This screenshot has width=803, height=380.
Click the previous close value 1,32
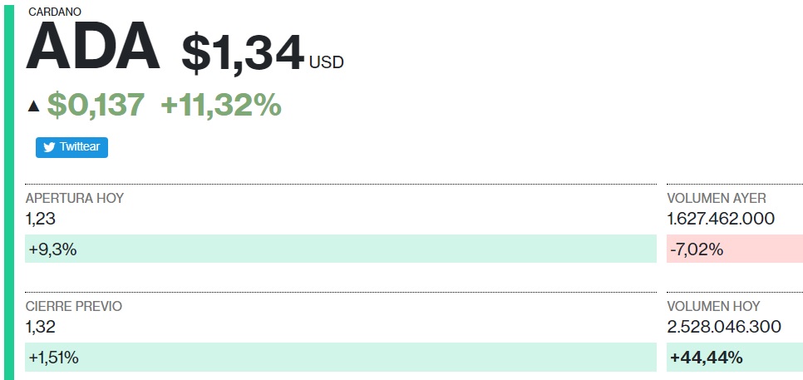point(41,327)
